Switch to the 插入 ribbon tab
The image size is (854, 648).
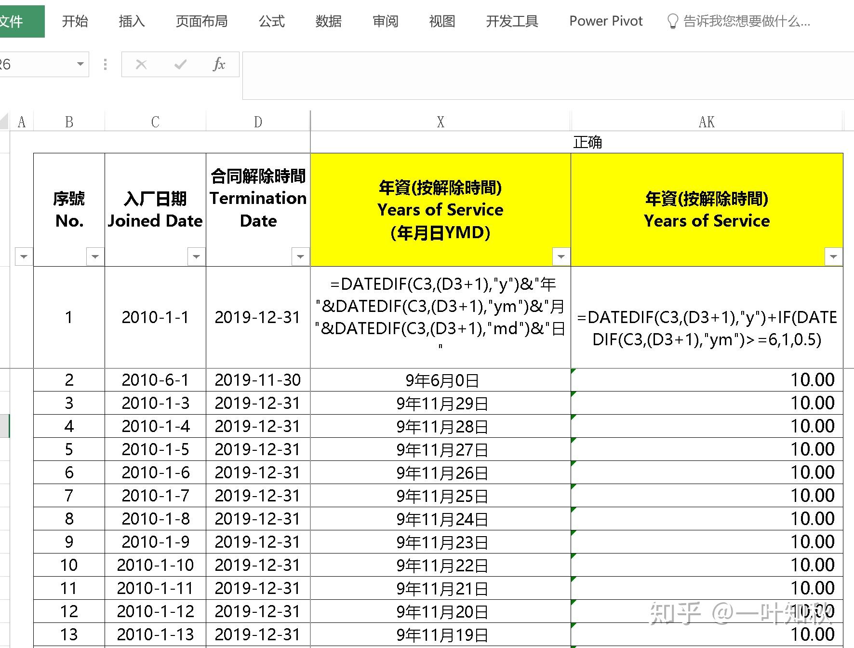click(x=132, y=21)
